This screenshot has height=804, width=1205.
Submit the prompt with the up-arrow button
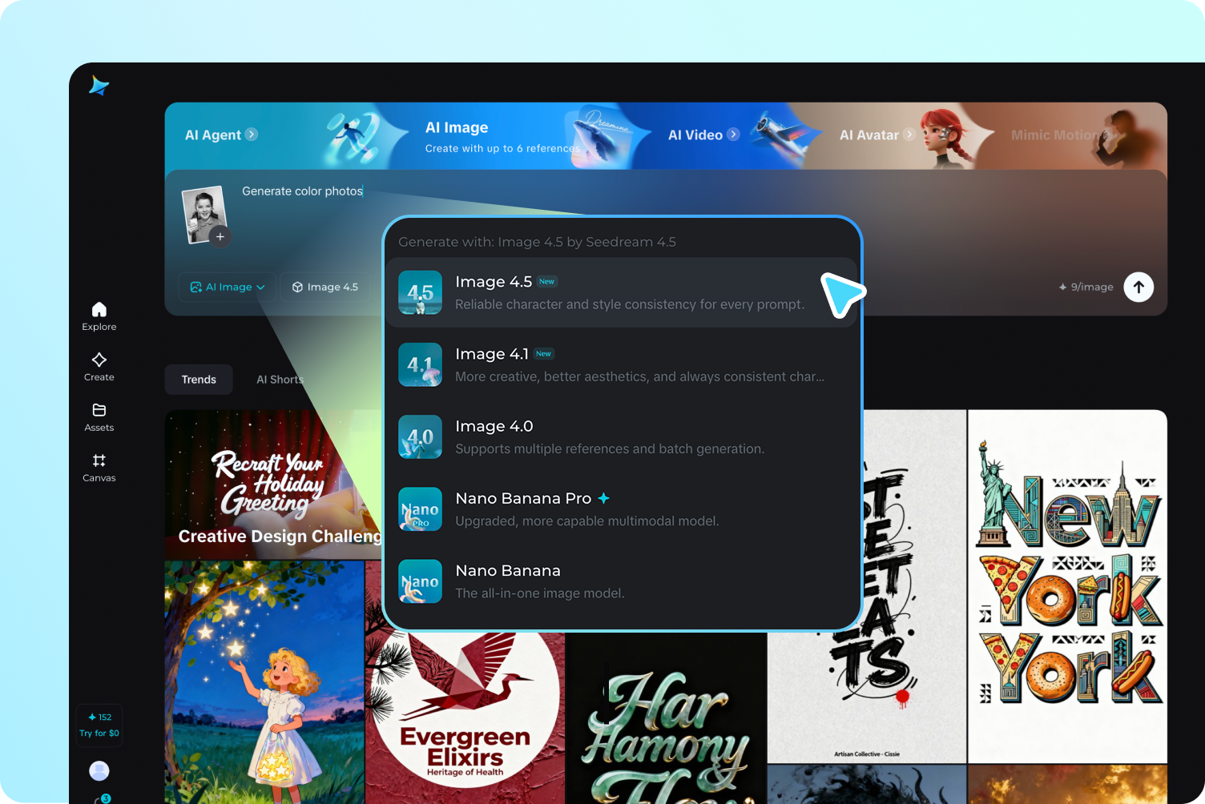[x=1139, y=287]
